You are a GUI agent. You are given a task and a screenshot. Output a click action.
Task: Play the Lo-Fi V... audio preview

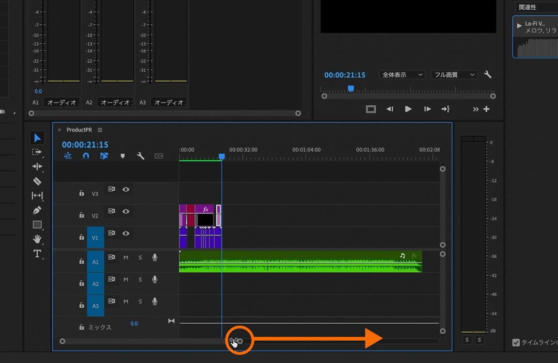519,26
